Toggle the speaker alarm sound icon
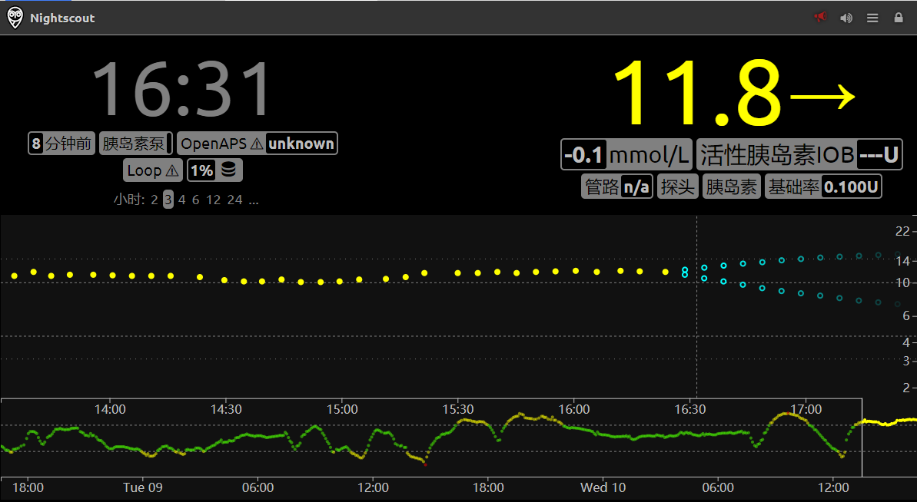 click(x=846, y=18)
